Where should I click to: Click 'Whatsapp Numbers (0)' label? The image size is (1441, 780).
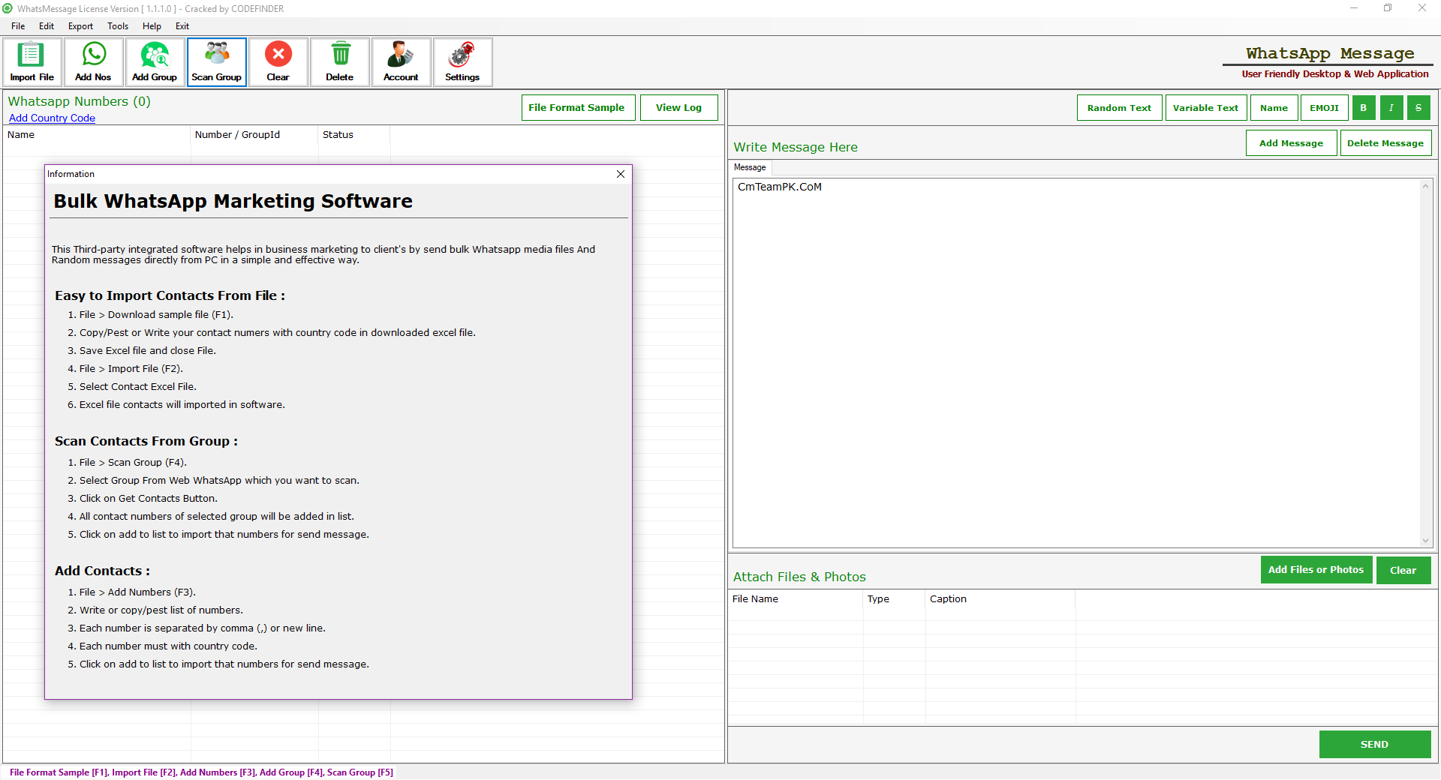pyautogui.click(x=79, y=101)
